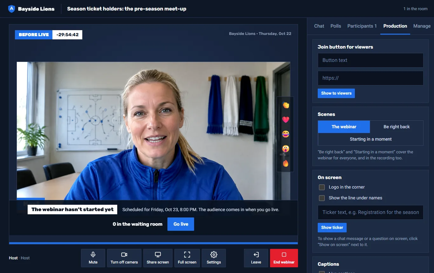Click the Ticker text input field
The height and width of the screenshot is (273, 434).
coord(370,212)
